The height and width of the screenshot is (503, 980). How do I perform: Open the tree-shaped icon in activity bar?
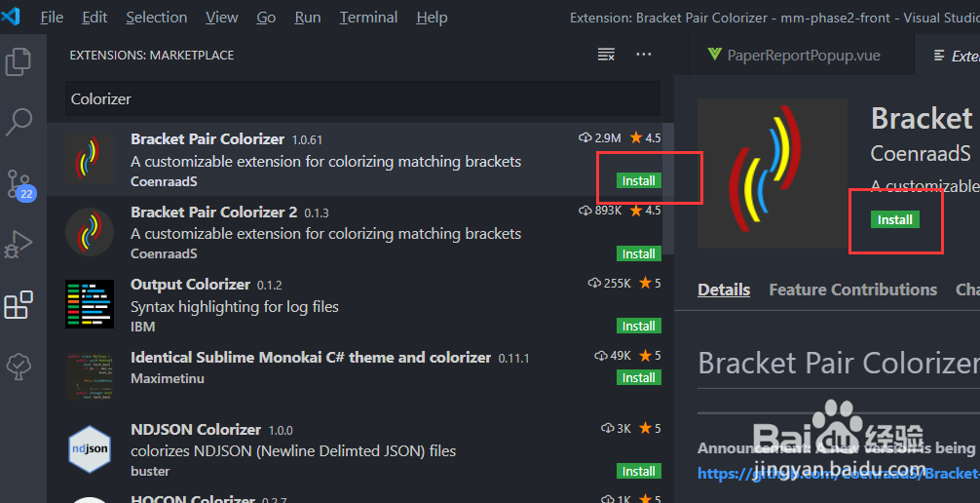pyautogui.click(x=19, y=366)
